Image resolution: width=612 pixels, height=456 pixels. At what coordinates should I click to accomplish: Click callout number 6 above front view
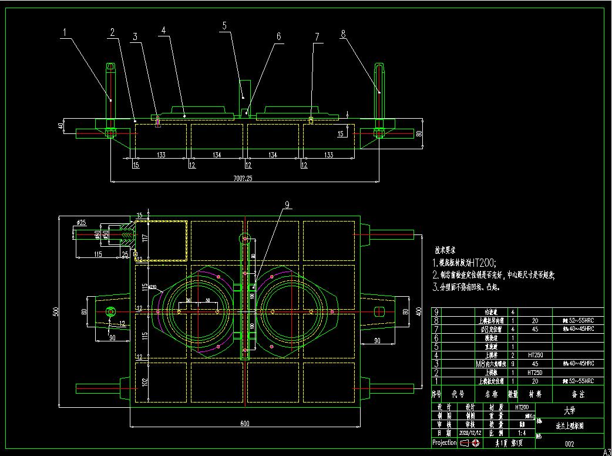pos(278,36)
